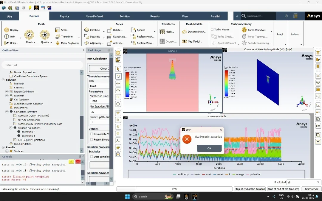Click the Start server button
This screenshot has width=322, height=201.
tap(312, 189)
